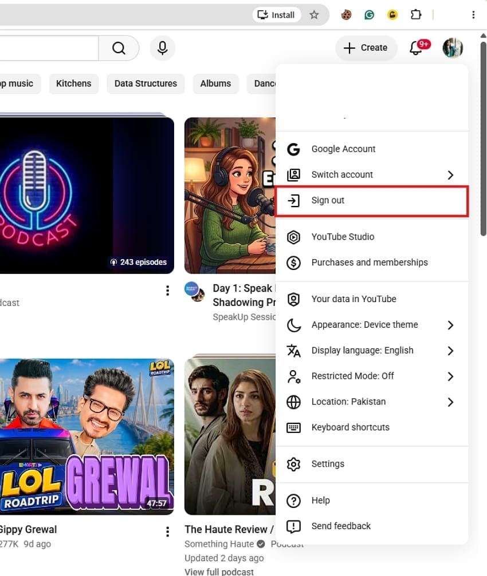
Task: Open YouTube Studio
Action: pyautogui.click(x=372, y=237)
